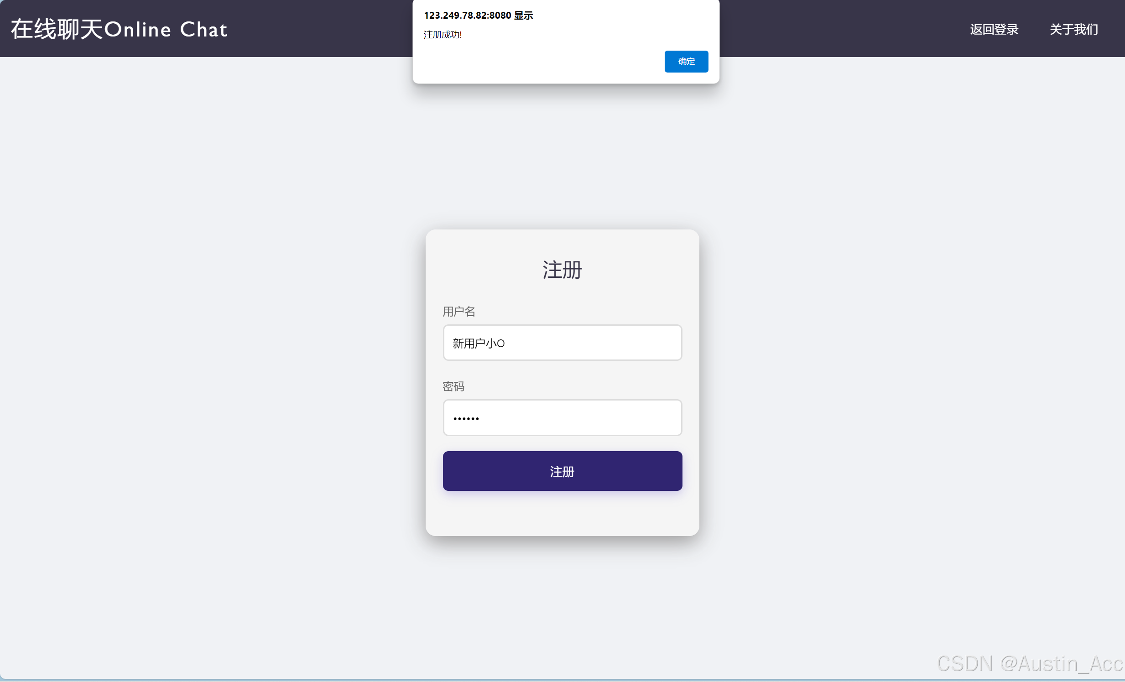The image size is (1125, 682).
Task: Click the Online Chat English title text
Action: point(166,30)
